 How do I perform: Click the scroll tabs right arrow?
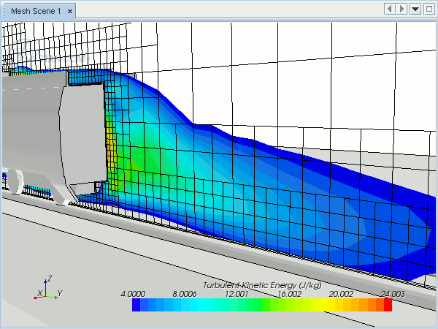click(401, 9)
